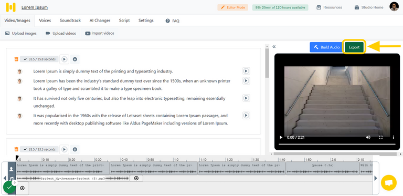Play the 33.5 / 35.8 seconds block
This screenshot has height=196, width=403.
click(x=65, y=59)
